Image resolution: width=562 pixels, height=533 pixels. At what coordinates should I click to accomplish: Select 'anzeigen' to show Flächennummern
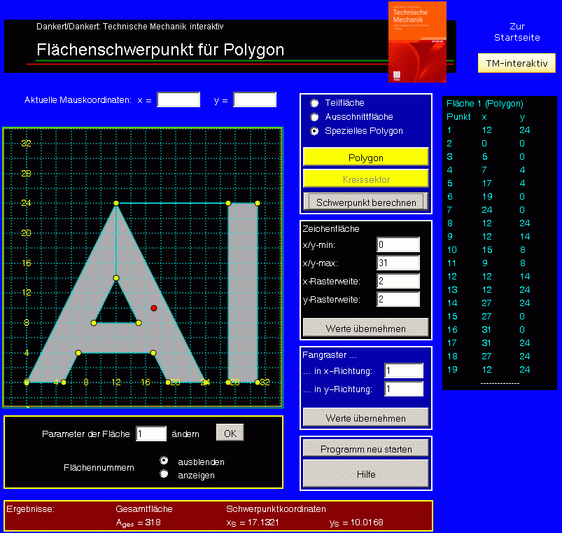(x=164, y=474)
